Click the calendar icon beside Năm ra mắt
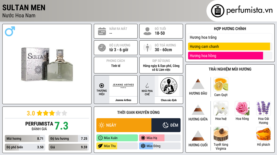The height and width of the screenshot is (155, 277). click(x=102, y=31)
